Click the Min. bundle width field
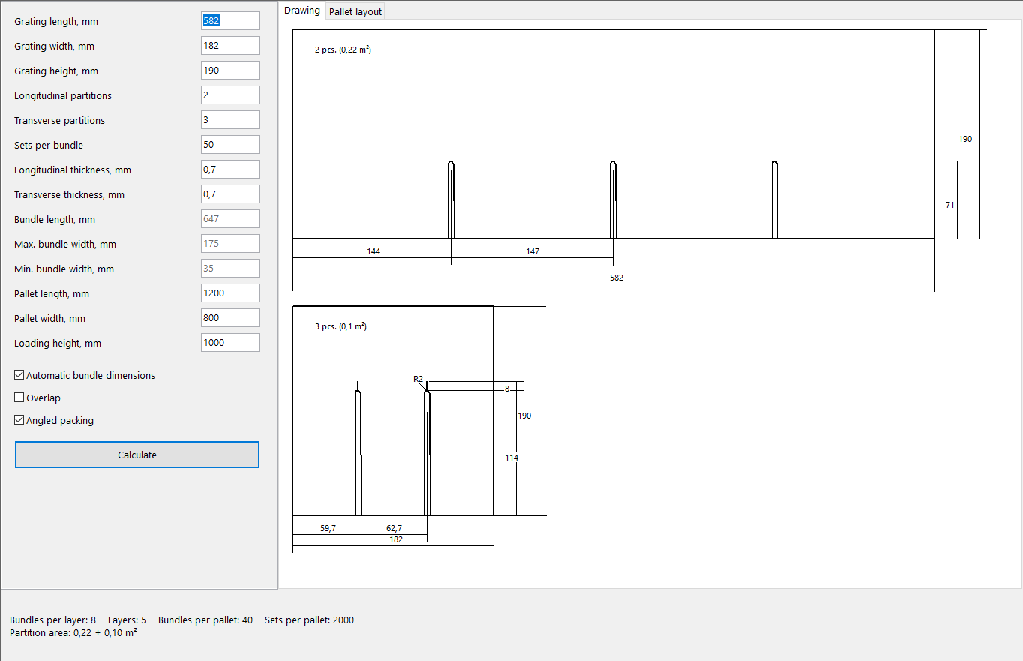1023x661 pixels. point(230,269)
